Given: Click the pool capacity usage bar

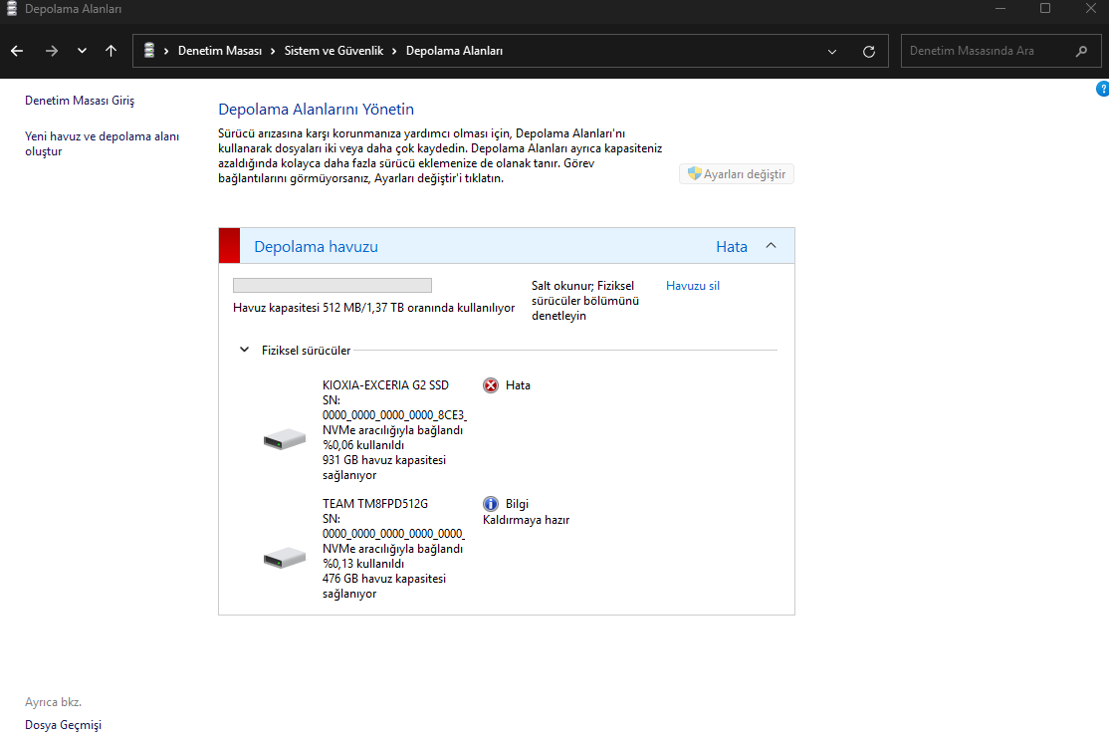Looking at the screenshot, I should click(333, 285).
